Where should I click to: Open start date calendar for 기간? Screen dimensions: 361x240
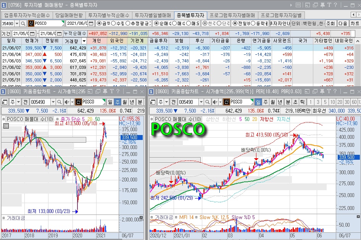tap(32, 33)
